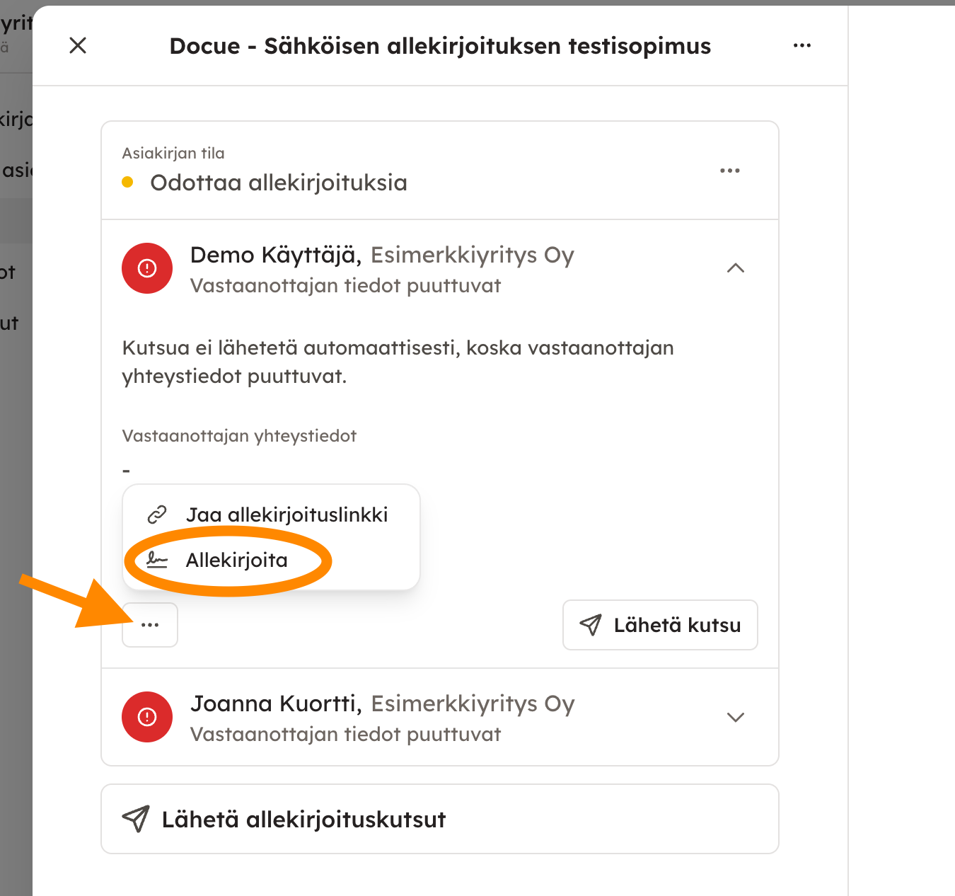Click the signature icon beside Allekirjoita

156,561
